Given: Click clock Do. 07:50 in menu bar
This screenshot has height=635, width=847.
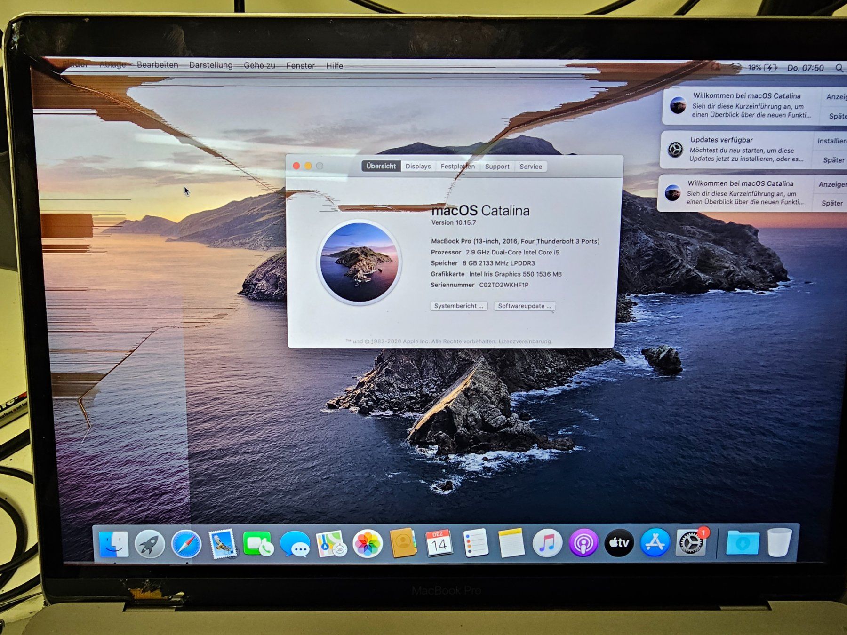Looking at the screenshot, I should [x=805, y=68].
